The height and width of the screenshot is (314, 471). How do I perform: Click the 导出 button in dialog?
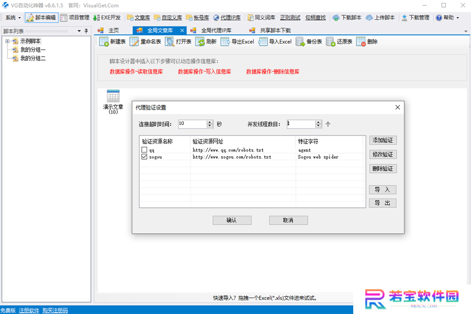(x=383, y=203)
